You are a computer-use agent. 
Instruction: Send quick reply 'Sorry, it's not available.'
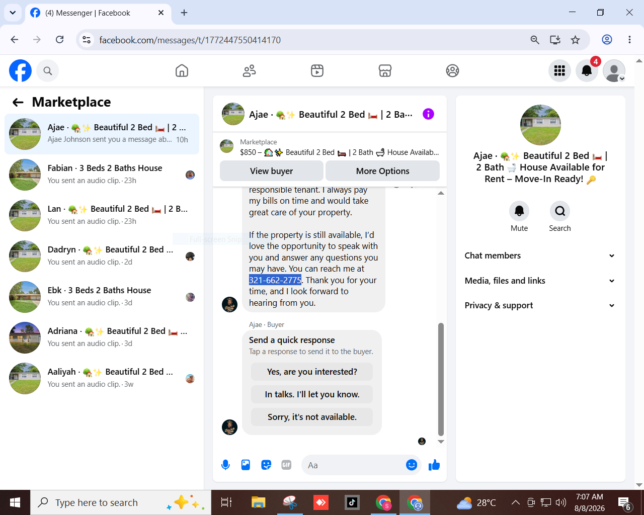[x=312, y=417]
